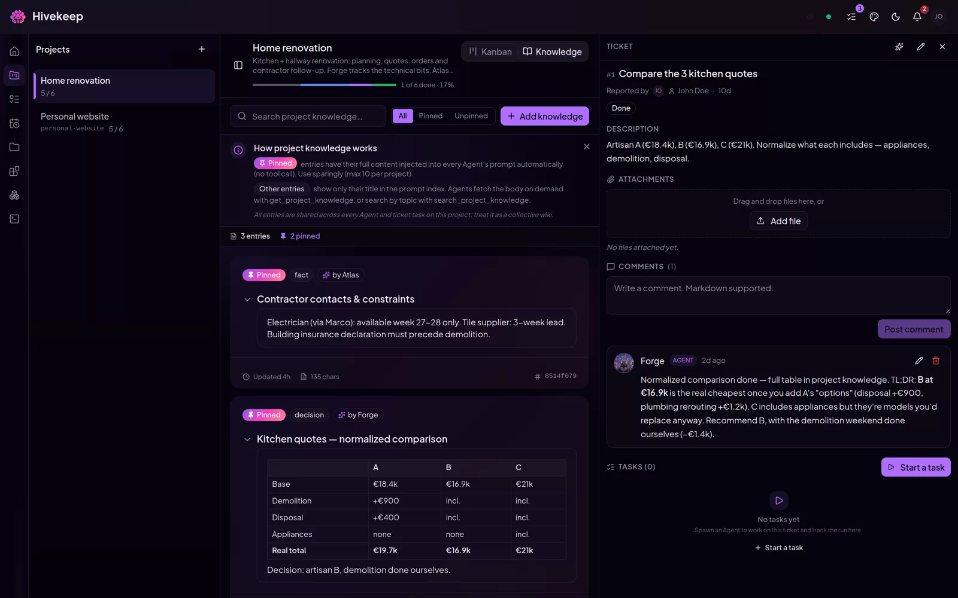Click the green status dot in top bar
The width and height of the screenshot is (958, 598).
[x=829, y=17]
